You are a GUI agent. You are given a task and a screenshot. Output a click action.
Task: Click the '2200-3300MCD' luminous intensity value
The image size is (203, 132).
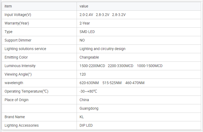(x=121, y=66)
